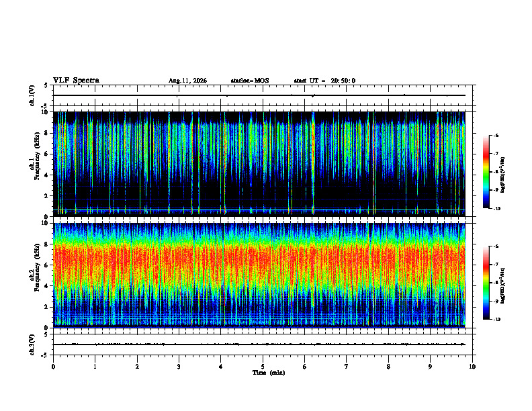Click time axis tick label "5"

[x=263, y=367]
